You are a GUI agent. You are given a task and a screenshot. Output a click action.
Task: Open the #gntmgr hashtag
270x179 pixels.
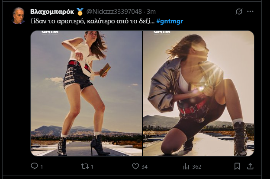169,20
